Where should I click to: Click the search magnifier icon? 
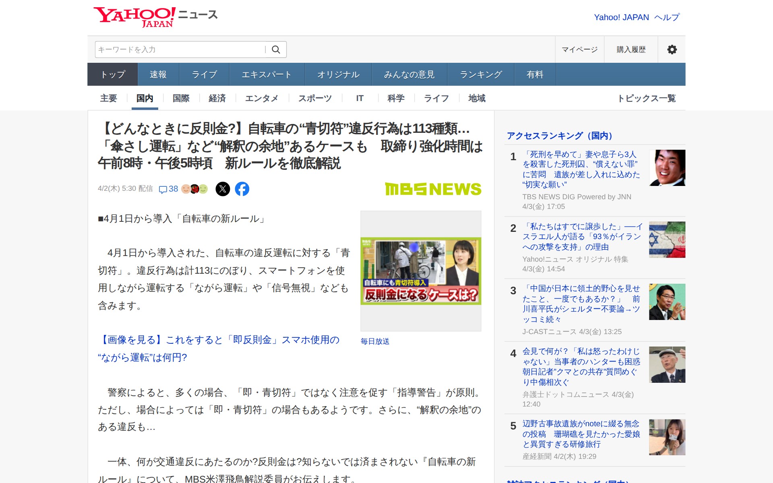[x=276, y=50]
